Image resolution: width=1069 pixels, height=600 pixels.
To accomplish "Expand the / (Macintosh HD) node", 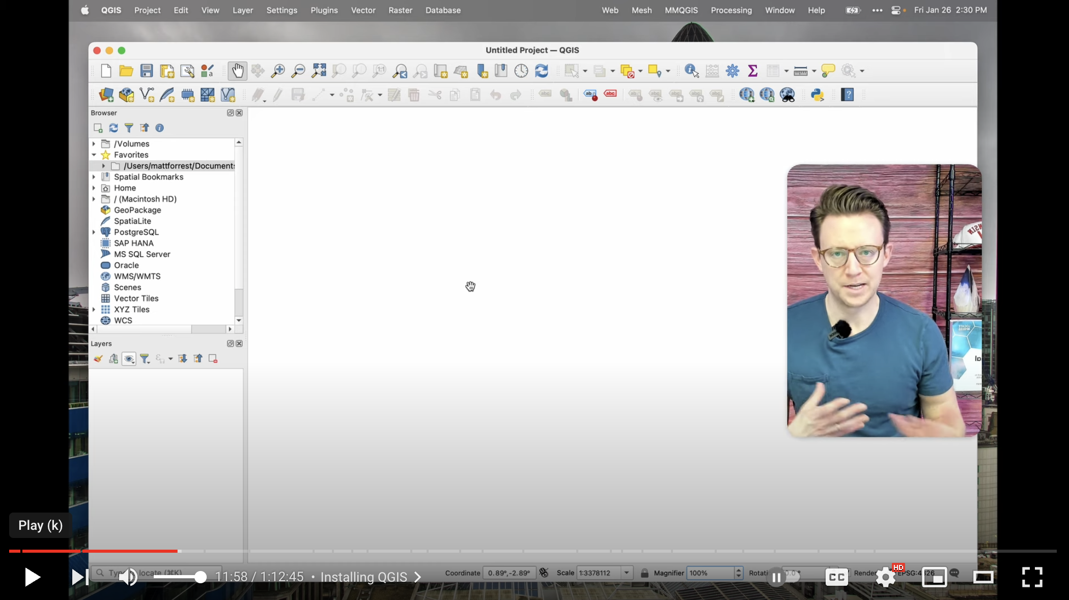I will (94, 199).
